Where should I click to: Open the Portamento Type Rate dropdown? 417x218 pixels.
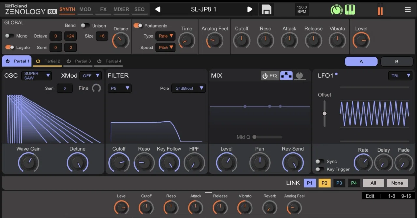coord(165,36)
